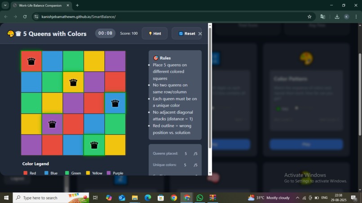Open WhatsApp from the taskbar
Image resolution: width=362 pixels, height=203 pixels.
tap(200, 198)
